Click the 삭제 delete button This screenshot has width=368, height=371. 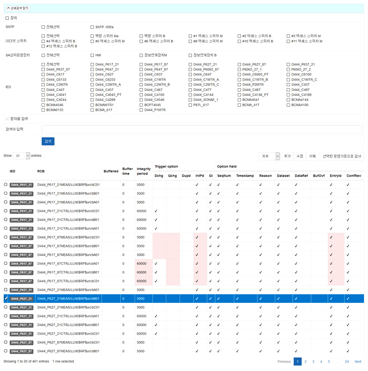(312, 156)
